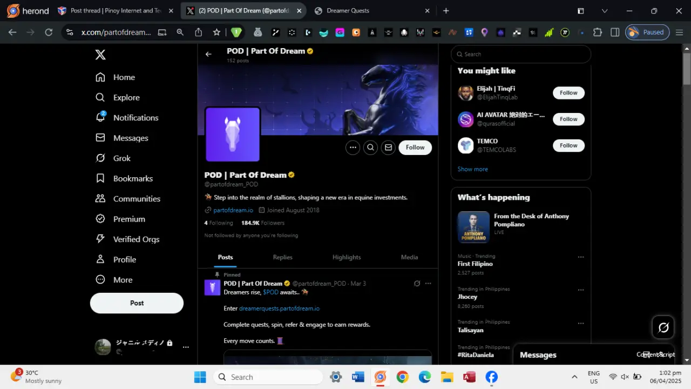691x389 pixels.
Task: Click the back arrow on profile header
Action: click(208, 54)
